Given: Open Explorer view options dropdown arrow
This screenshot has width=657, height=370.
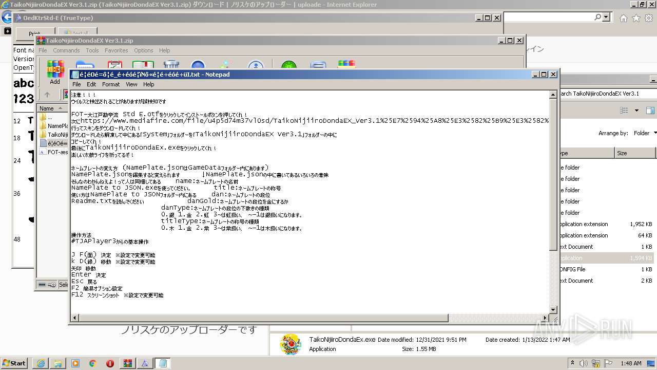Looking at the screenshot, I should click(637, 110).
